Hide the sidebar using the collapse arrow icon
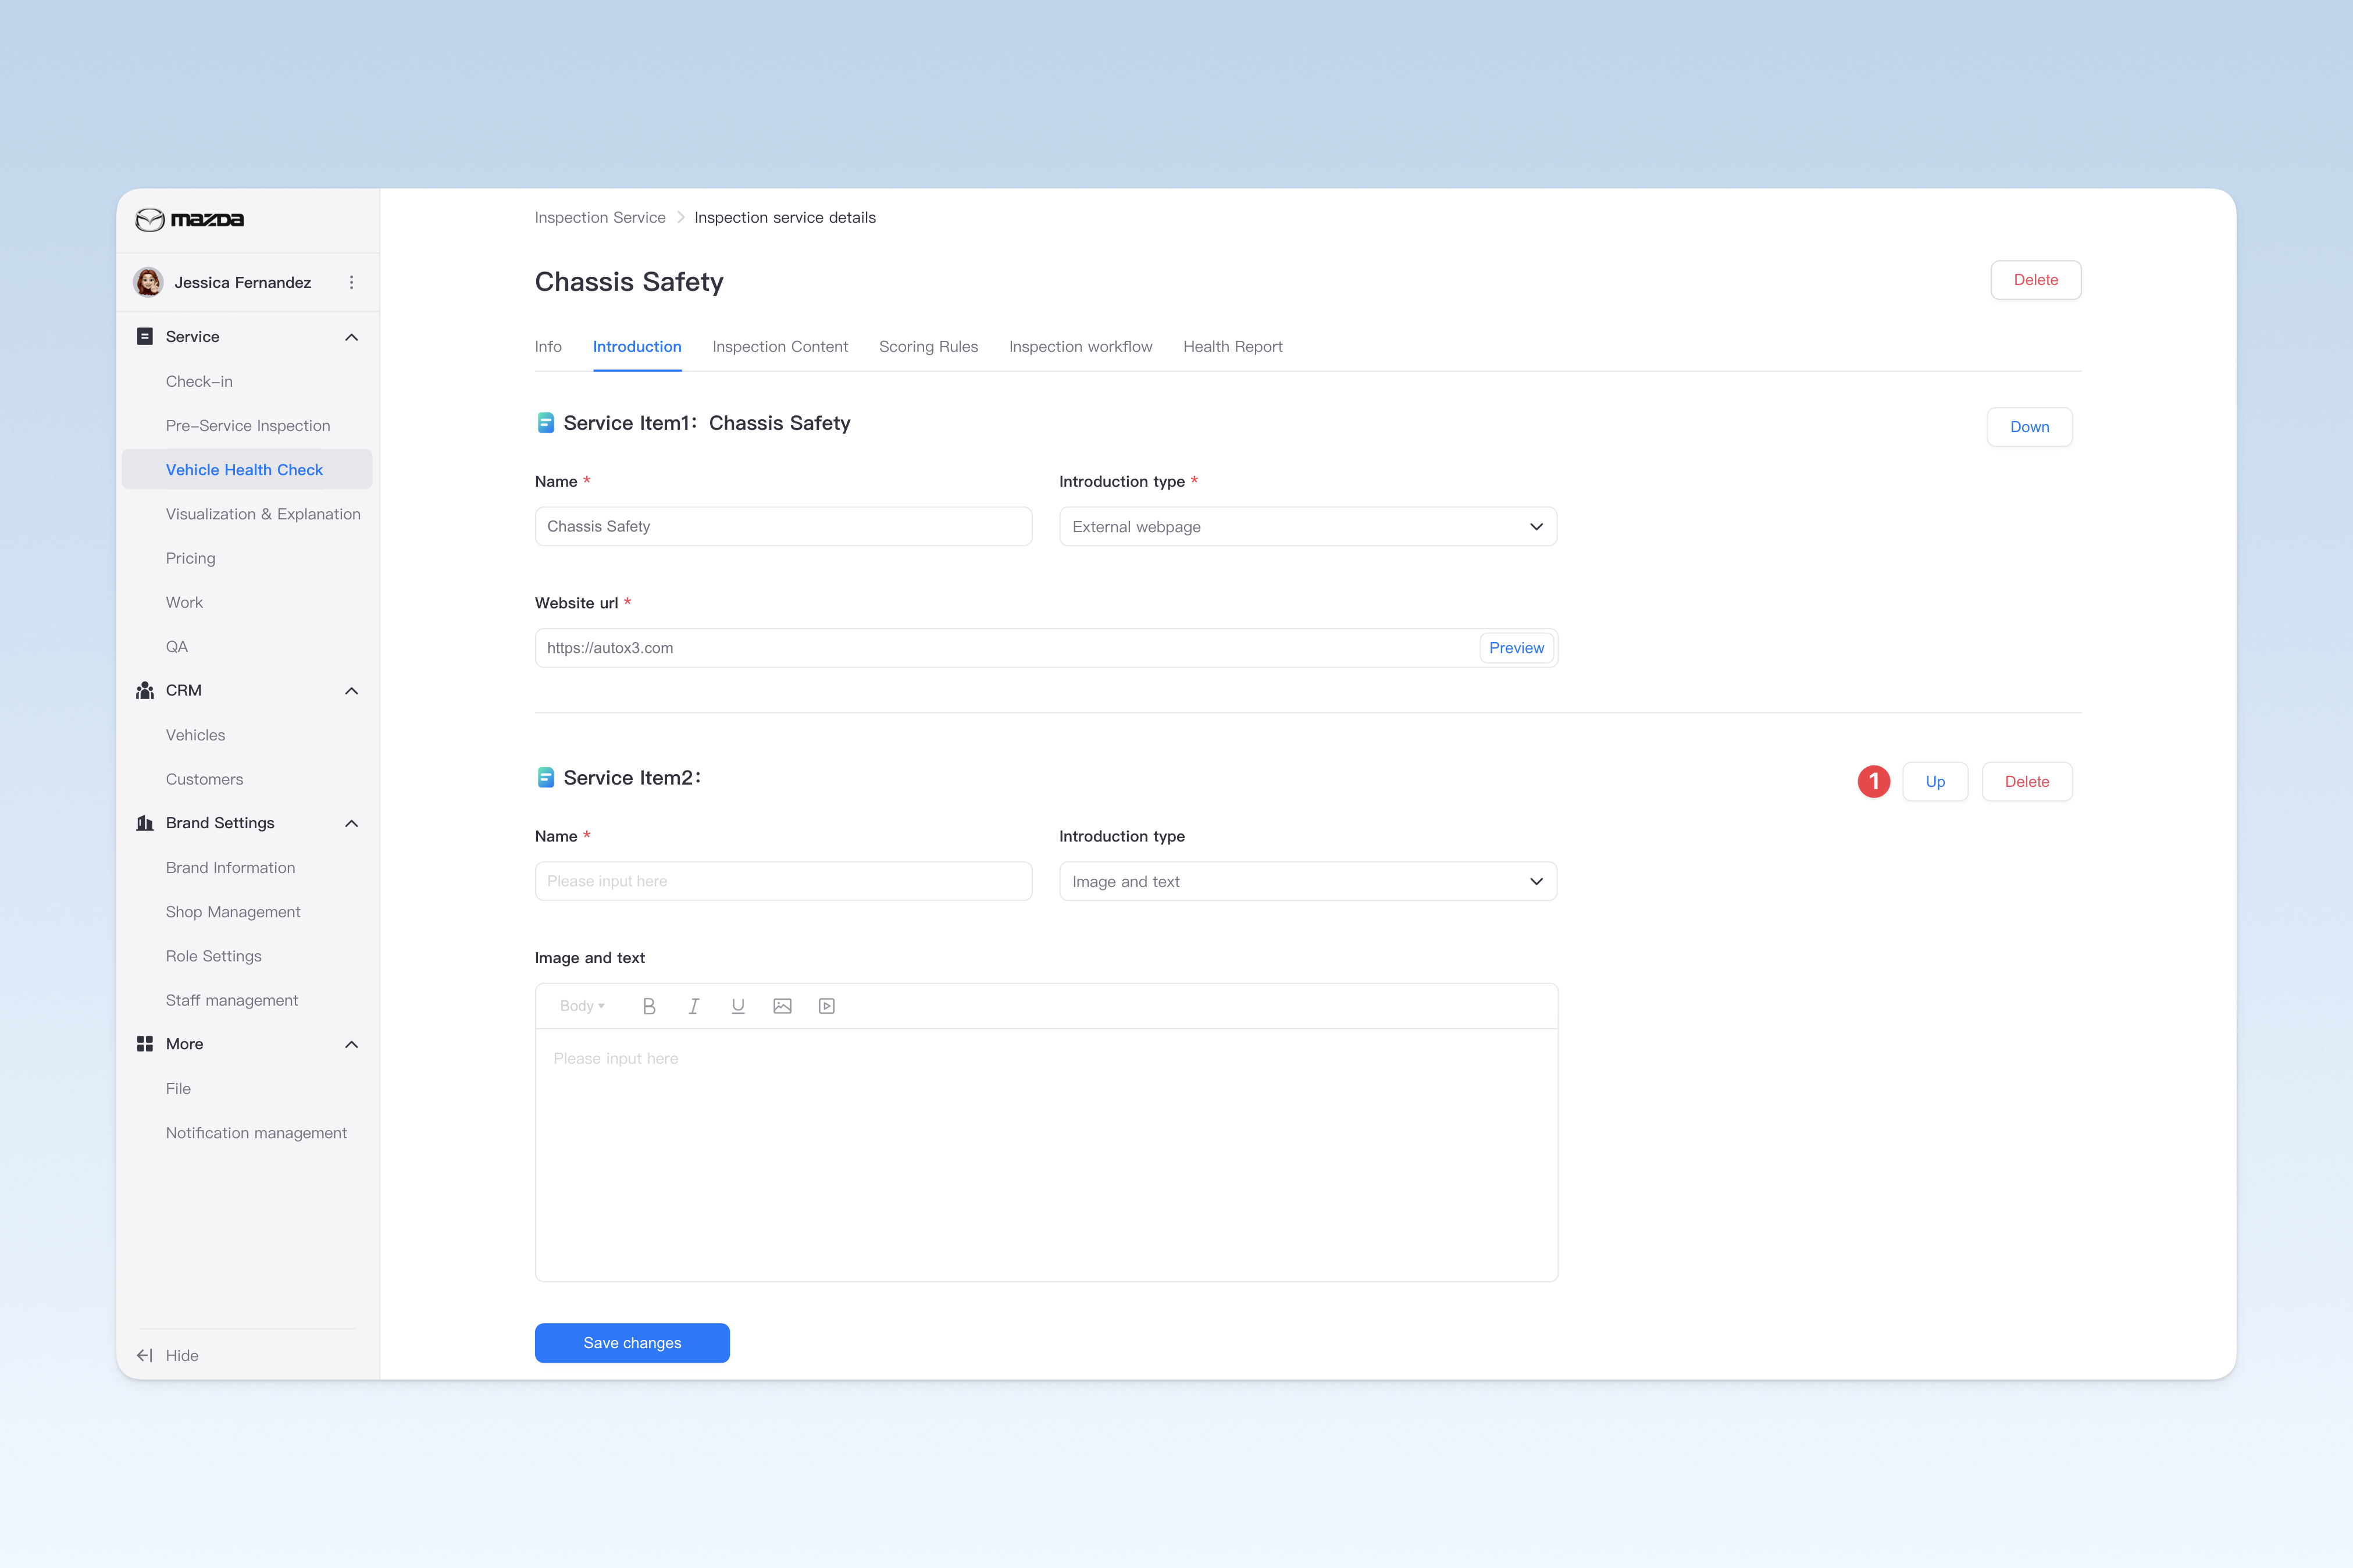The image size is (2353, 1568). (x=145, y=1355)
